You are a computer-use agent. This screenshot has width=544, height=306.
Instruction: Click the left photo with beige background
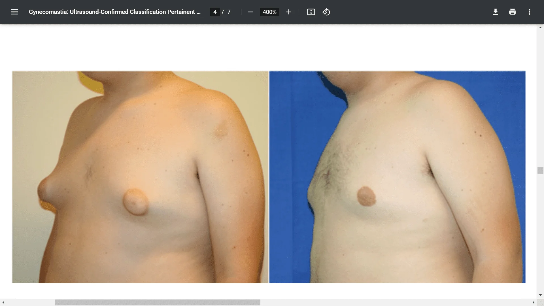click(x=140, y=177)
